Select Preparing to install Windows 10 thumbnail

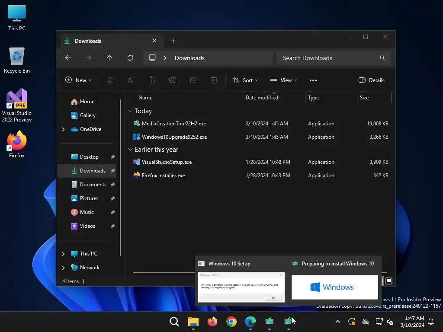[334, 287]
